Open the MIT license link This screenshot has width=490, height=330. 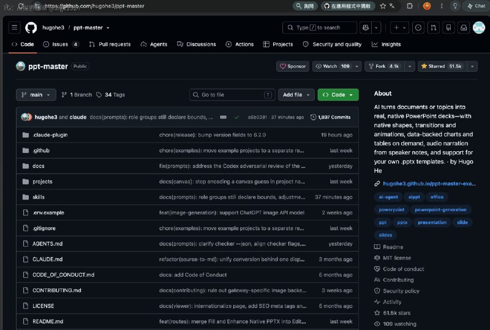pos(393,258)
